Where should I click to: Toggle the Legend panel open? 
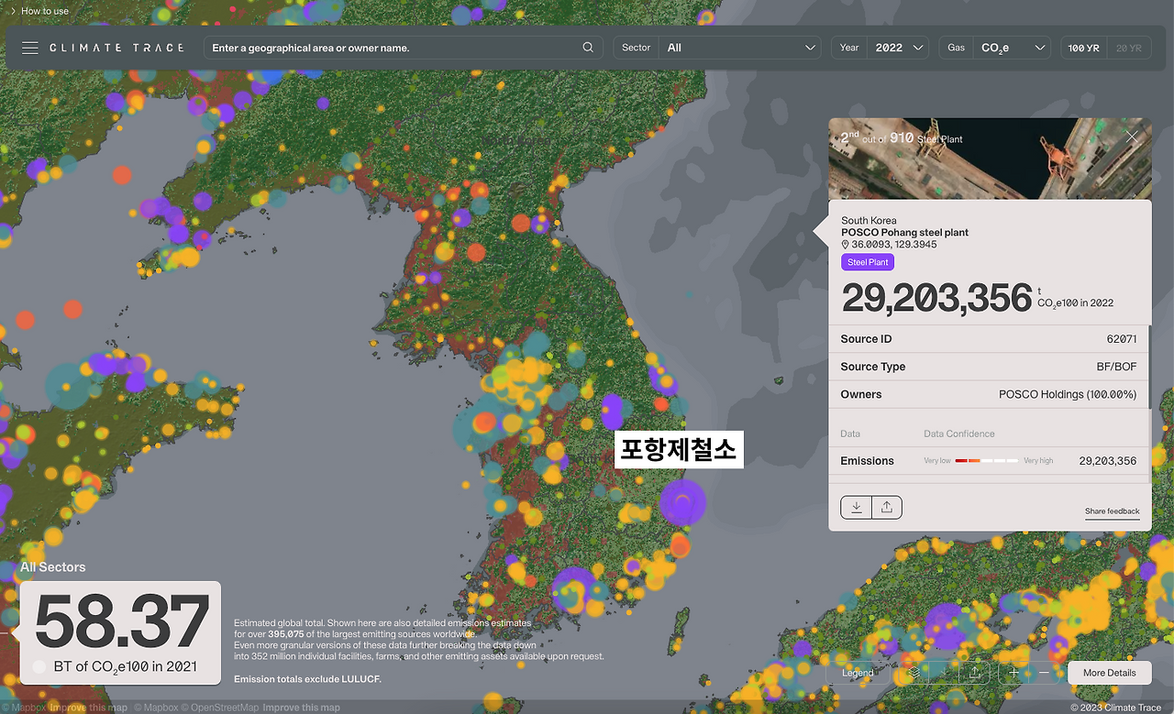coord(857,672)
